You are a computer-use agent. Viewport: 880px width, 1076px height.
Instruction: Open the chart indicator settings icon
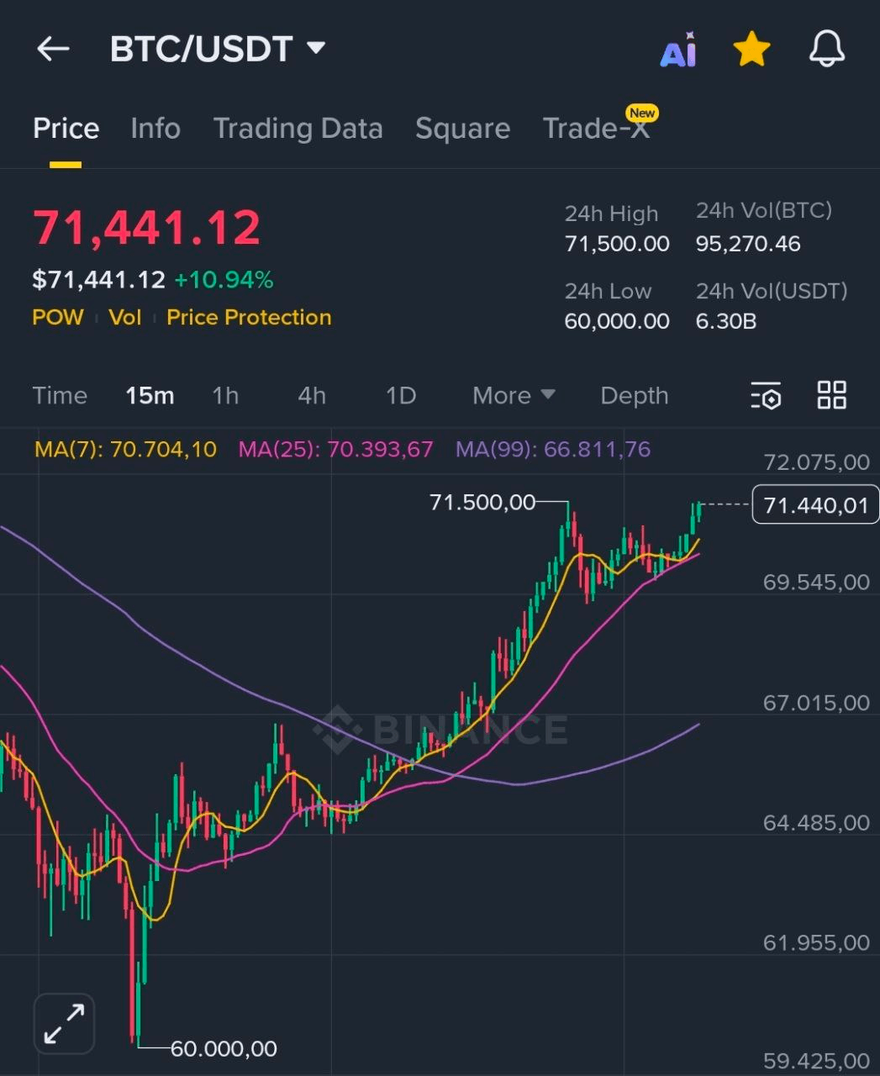click(764, 395)
